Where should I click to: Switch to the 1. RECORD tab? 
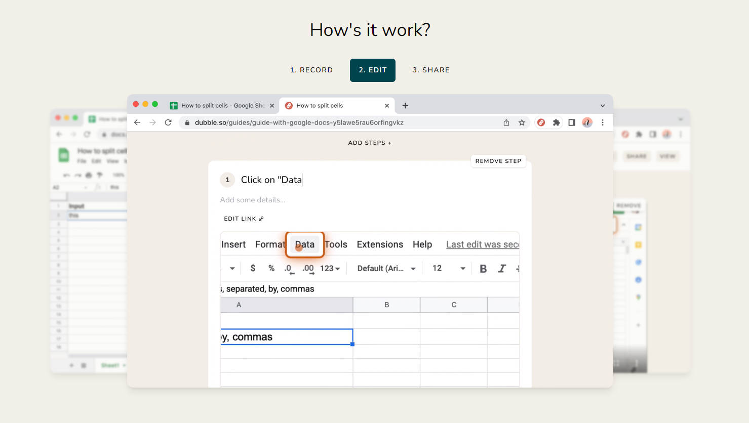coord(311,70)
